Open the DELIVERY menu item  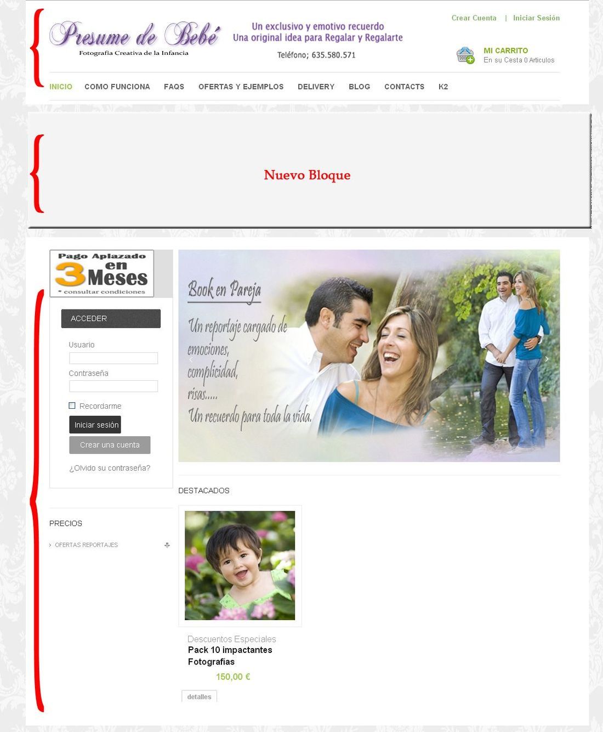point(316,87)
